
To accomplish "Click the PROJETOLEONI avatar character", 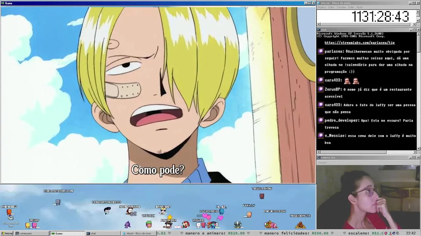I will coord(271,225).
